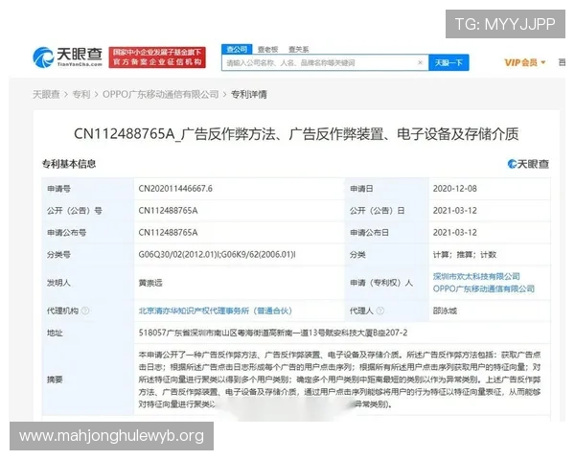Select classification G06Q30/02(2012.01)I text
The image size is (575, 460).
pyautogui.click(x=178, y=255)
